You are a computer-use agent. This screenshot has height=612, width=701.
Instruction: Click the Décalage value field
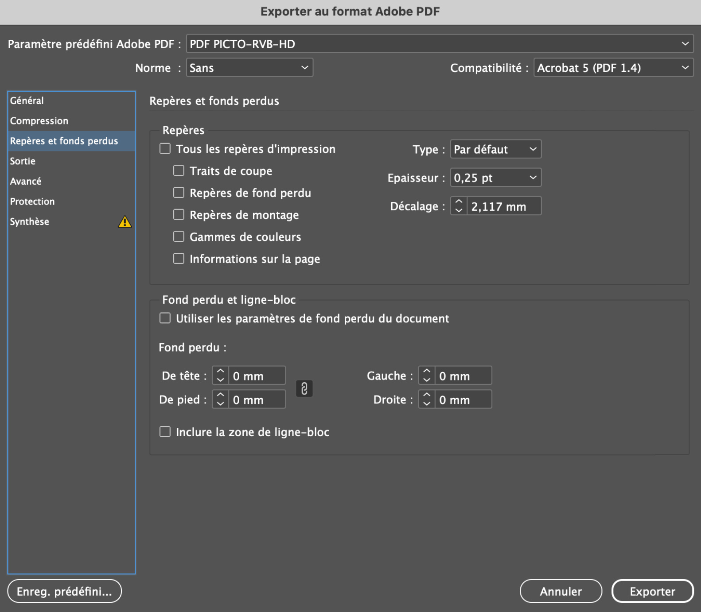click(x=503, y=206)
